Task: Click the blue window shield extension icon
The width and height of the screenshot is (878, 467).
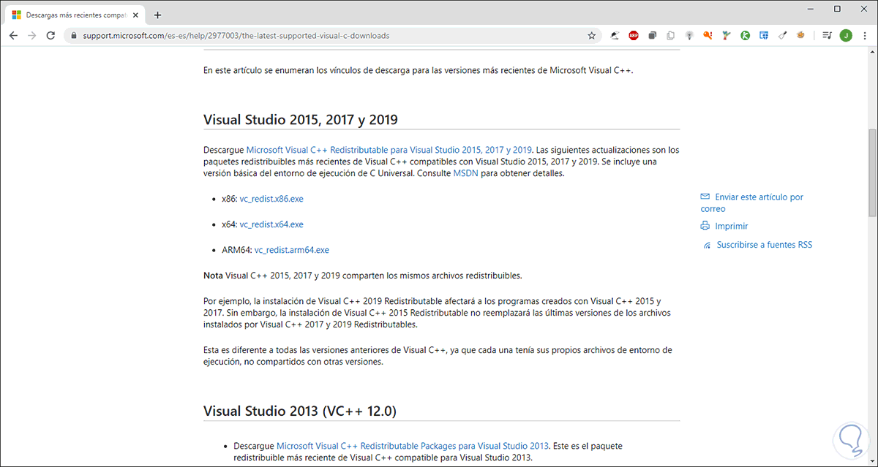Action: pyautogui.click(x=763, y=35)
